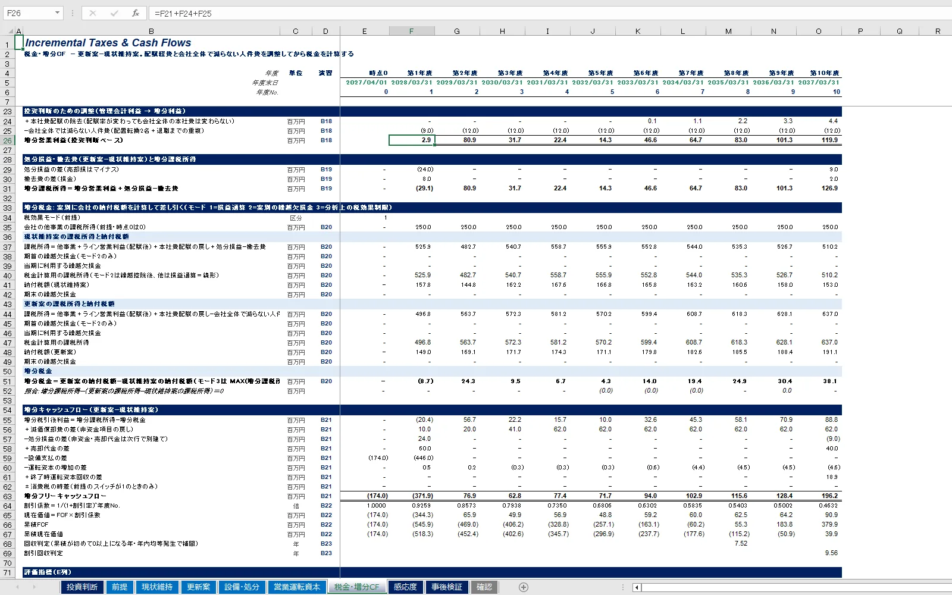This screenshot has width=952, height=595.
Task: Click the 9.56 discounted payback cell
Action: 819,553
